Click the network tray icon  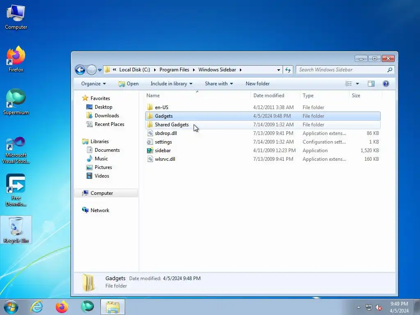[x=369, y=308]
